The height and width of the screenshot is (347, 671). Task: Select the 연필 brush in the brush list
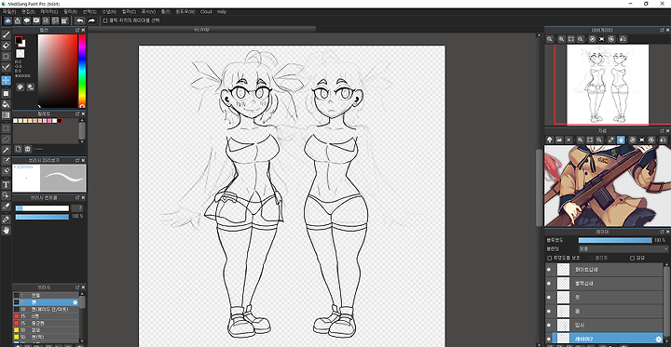click(x=46, y=295)
